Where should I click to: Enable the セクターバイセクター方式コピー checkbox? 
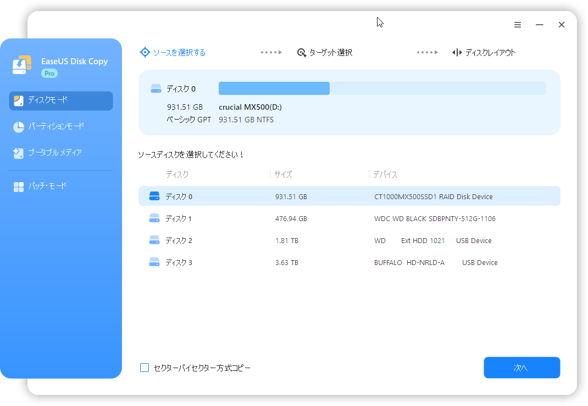[x=145, y=368]
